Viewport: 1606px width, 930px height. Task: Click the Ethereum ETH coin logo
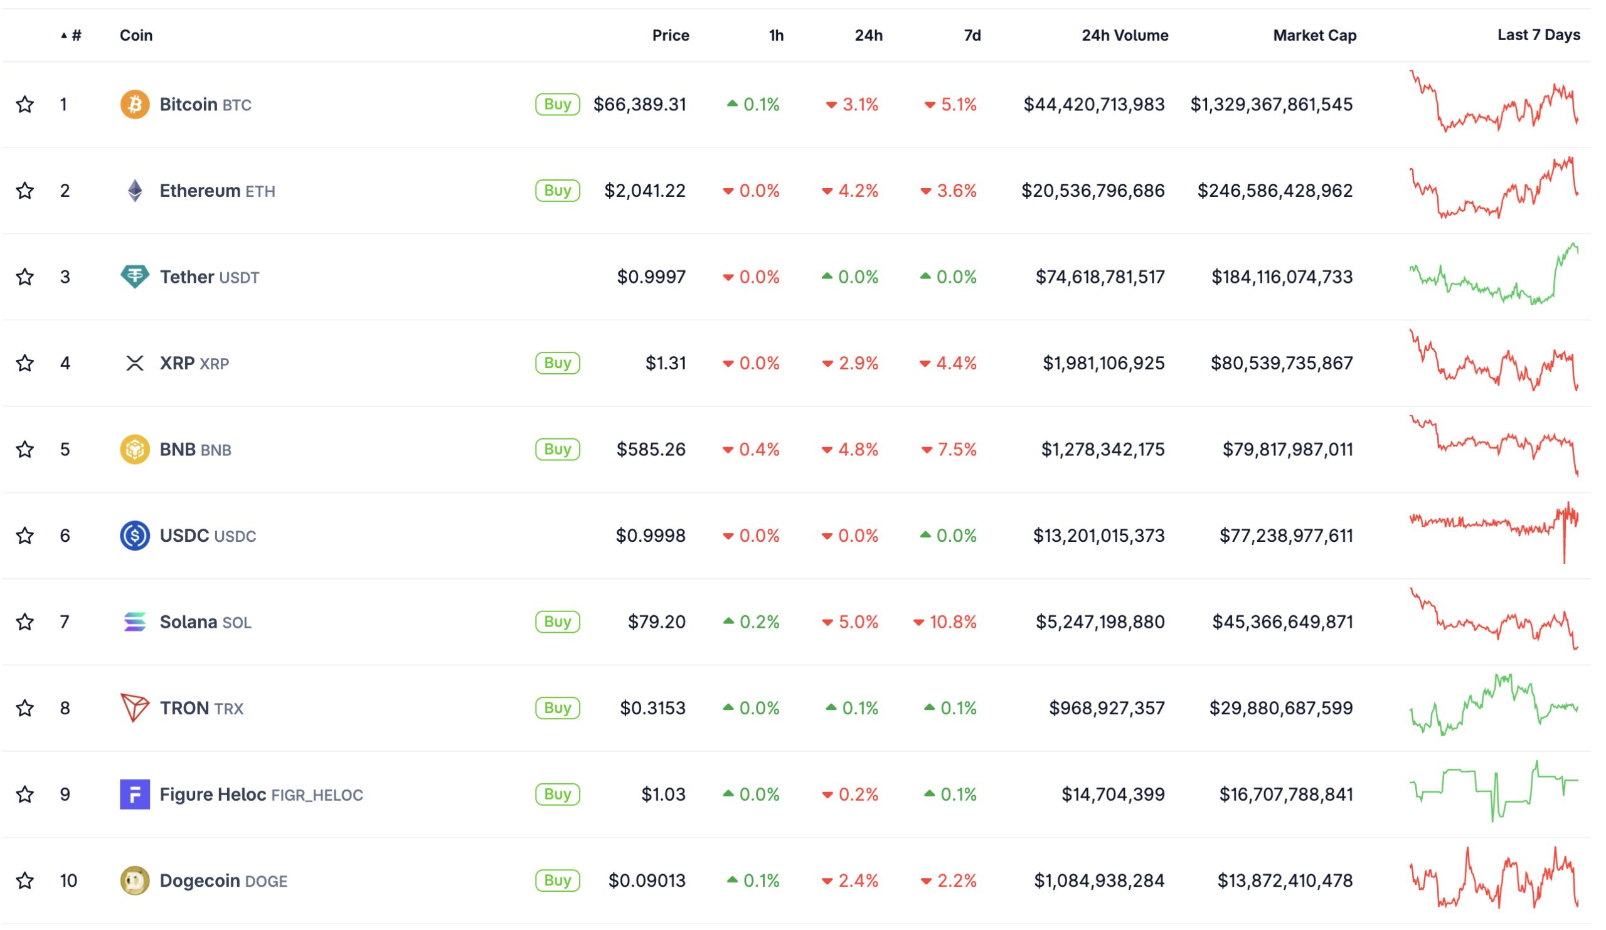[134, 191]
